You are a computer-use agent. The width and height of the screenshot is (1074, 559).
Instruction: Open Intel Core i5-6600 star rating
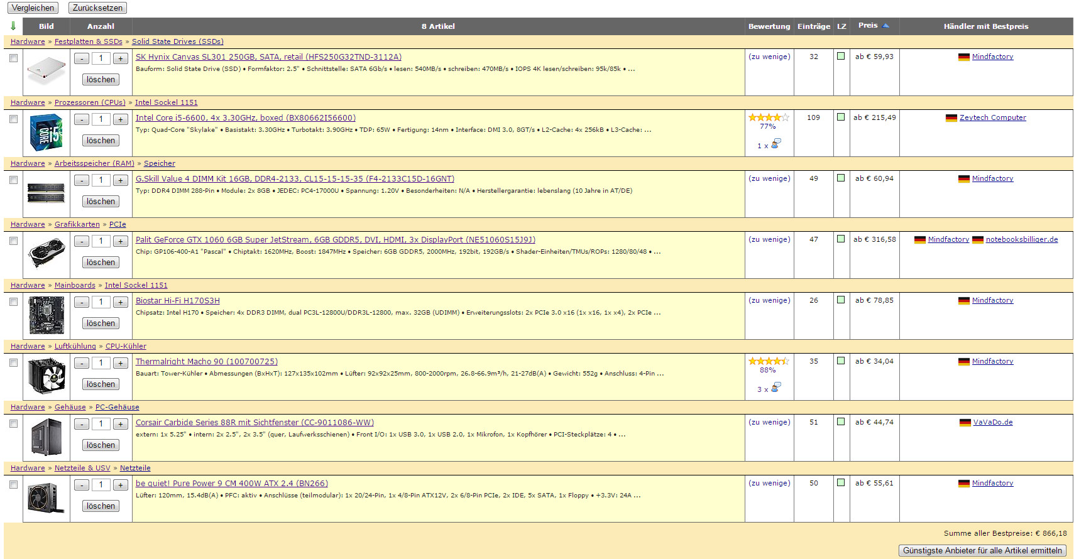point(769,117)
